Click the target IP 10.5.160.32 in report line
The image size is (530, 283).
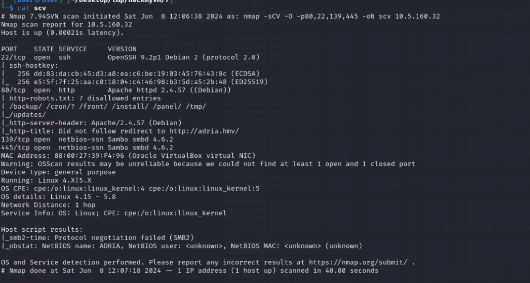110,24
